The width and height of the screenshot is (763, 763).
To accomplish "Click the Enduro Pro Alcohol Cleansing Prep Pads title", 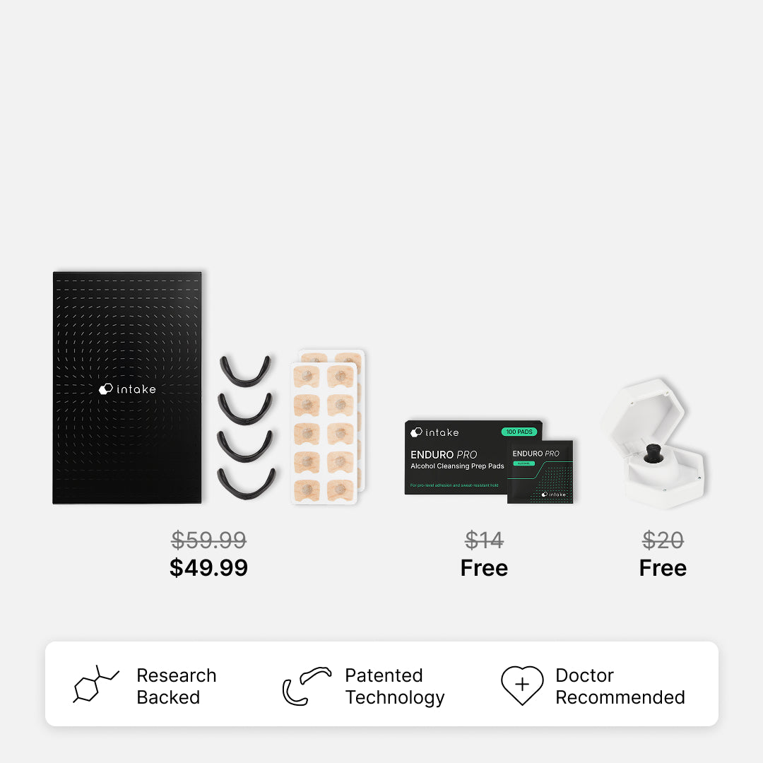I will [x=457, y=460].
